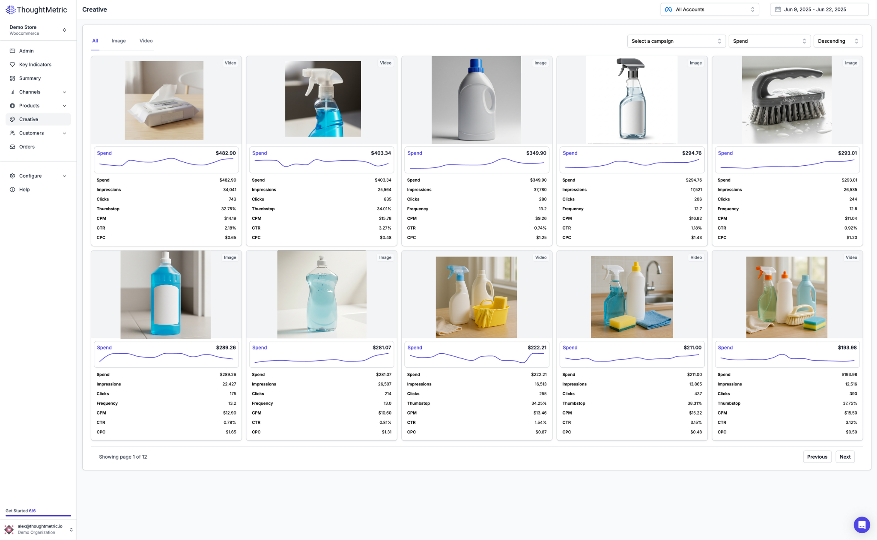Viewport: 877px width, 540px height.
Task: Click the ThoughtMetric logo icon
Action: (x=10, y=9)
